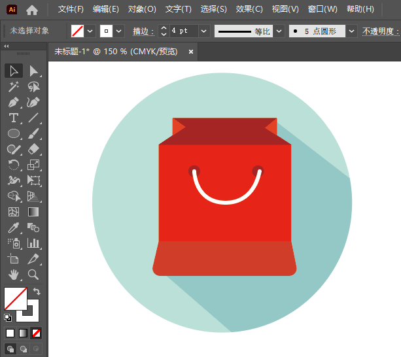
Task: Open variable width profile dropdown
Action: pos(279,31)
